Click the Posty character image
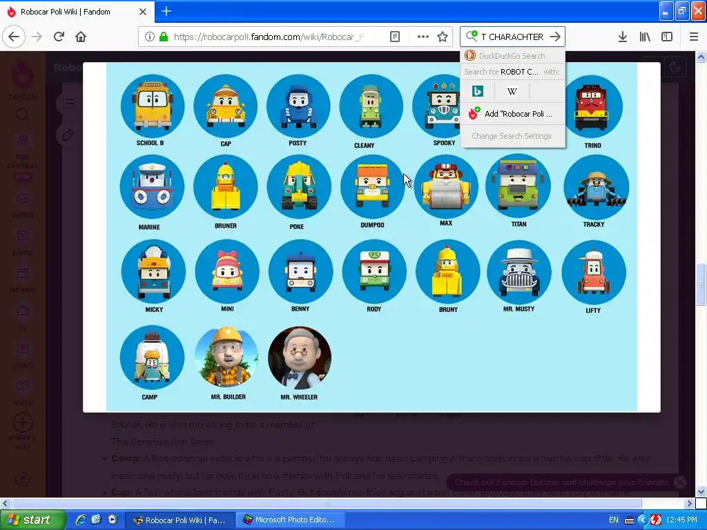Image resolution: width=707 pixels, height=530 pixels. tap(298, 106)
